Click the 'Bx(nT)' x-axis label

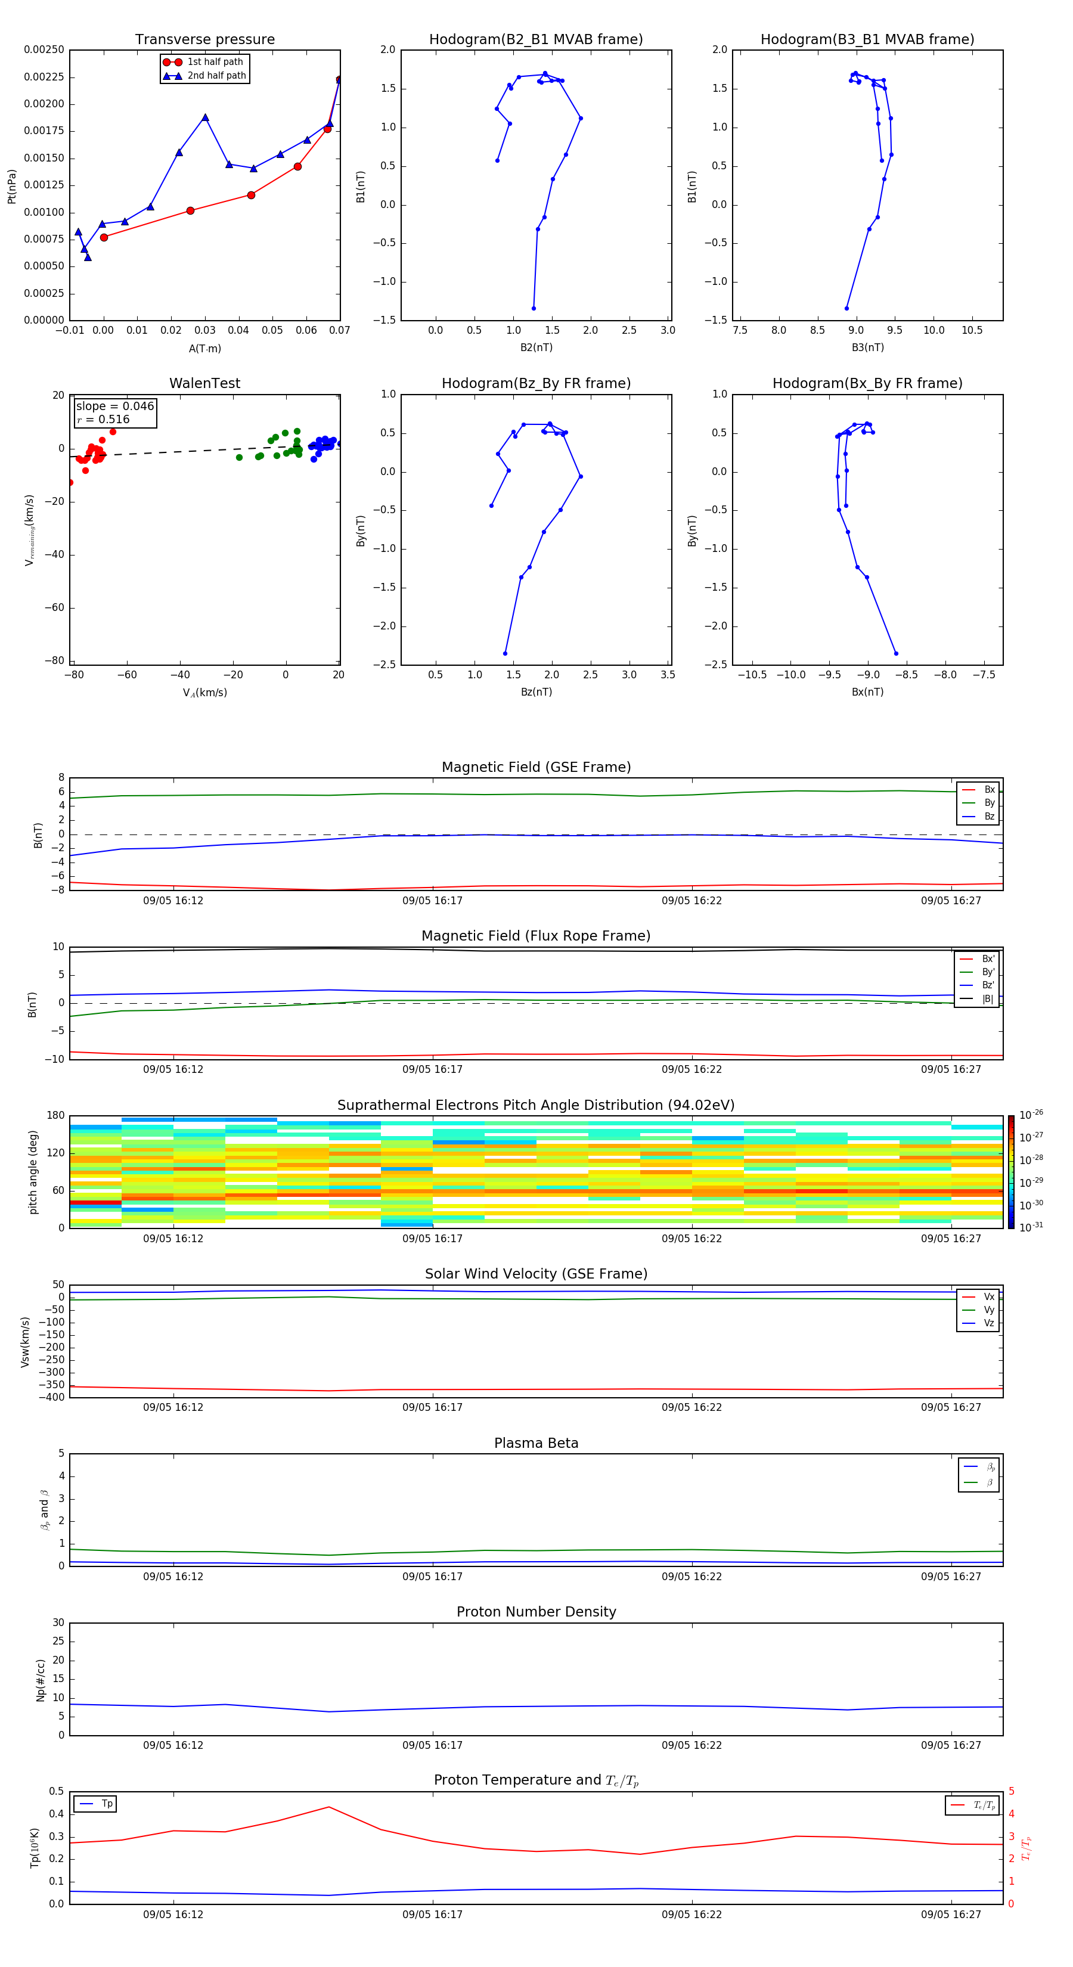[867, 692]
